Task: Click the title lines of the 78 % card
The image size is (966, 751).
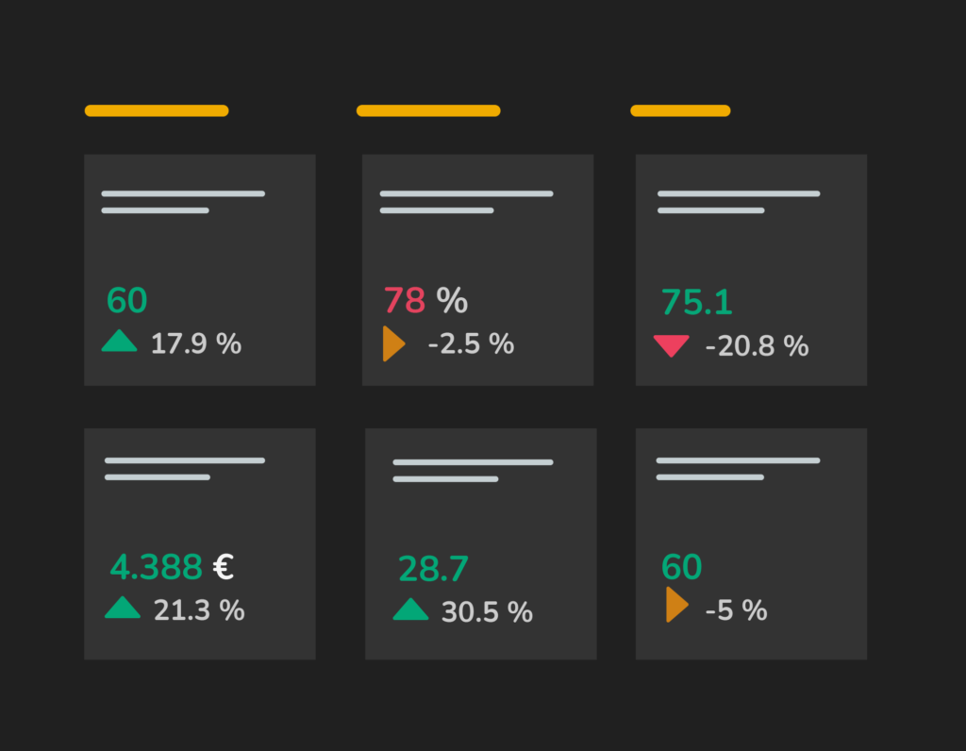Action: click(x=466, y=202)
